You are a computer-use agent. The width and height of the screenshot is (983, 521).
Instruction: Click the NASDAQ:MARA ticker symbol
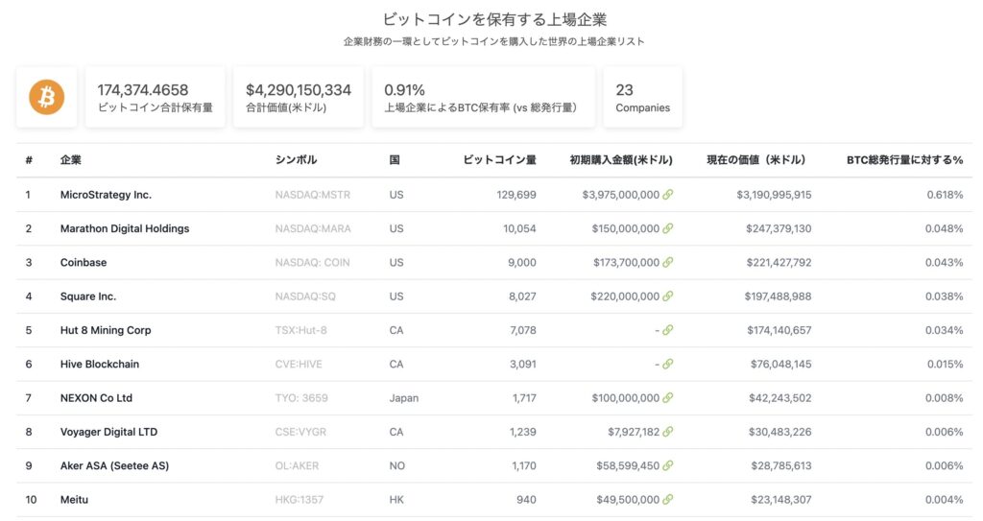[313, 229]
